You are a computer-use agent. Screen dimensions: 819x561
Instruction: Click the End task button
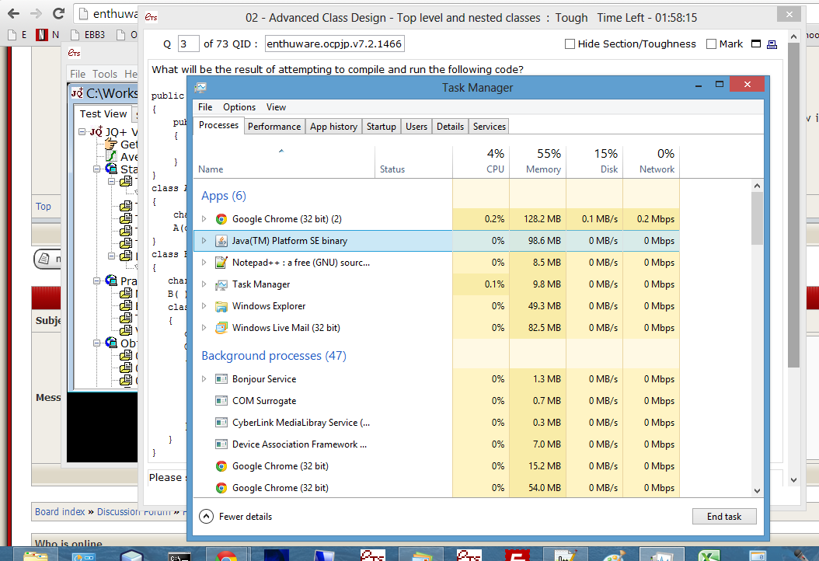click(724, 517)
